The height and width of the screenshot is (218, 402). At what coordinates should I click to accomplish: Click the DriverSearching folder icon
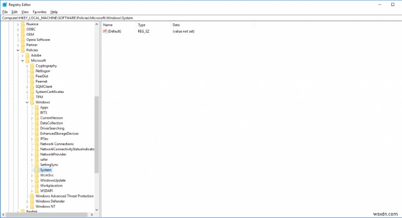[x=37, y=128]
